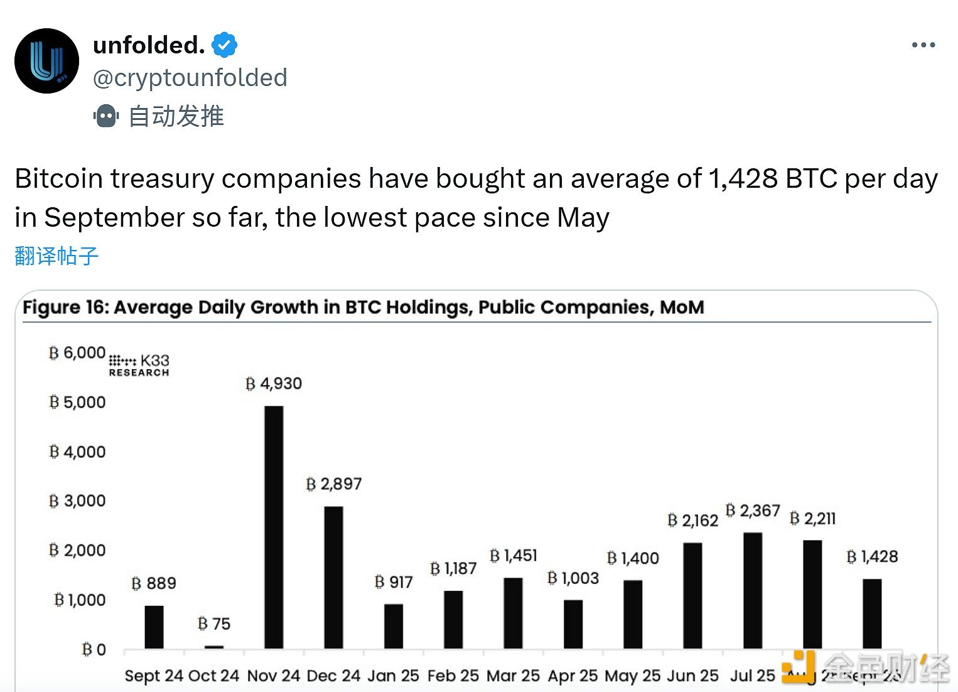958x692 pixels.
Task: Select the Jul 25 bar labeled 2,367
Action: click(x=753, y=590)
